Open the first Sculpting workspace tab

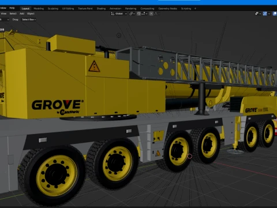click(x=53, y=9)
